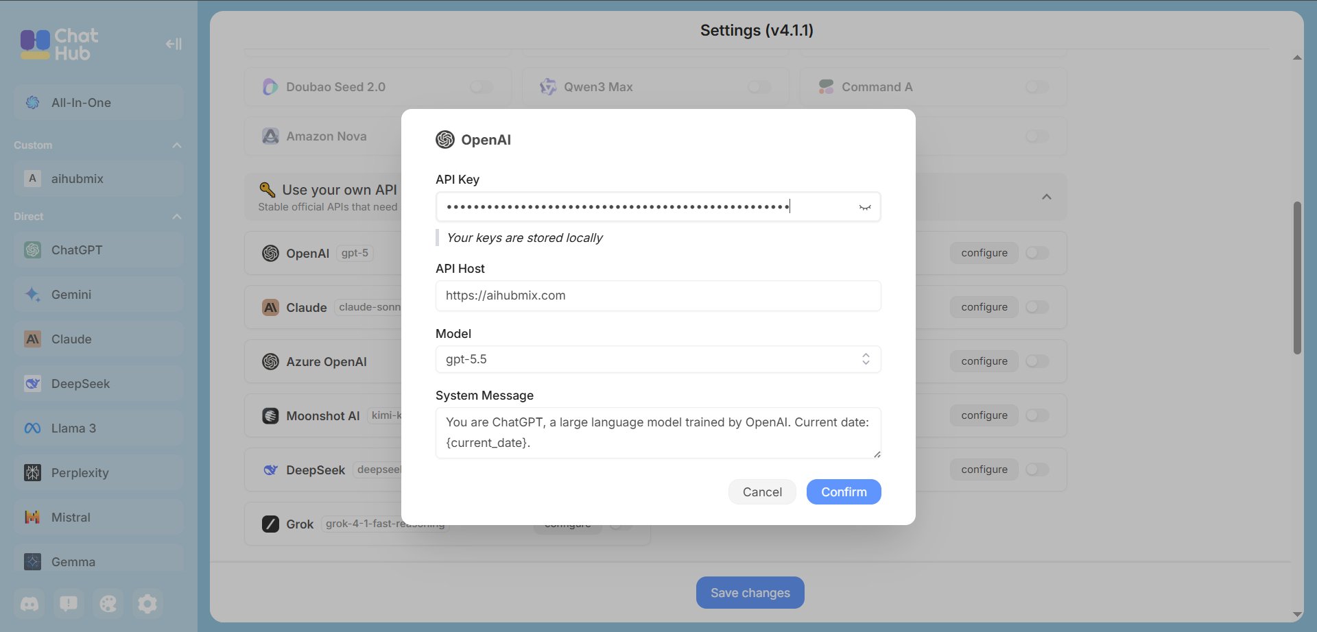The height and width of the screenshot is (632, 1317).
Task: Cancel the OpenAI dialog
Action: pos(762,492)
